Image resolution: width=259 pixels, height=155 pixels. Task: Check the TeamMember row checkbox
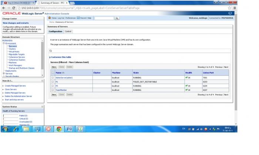(x=53, y=90)
